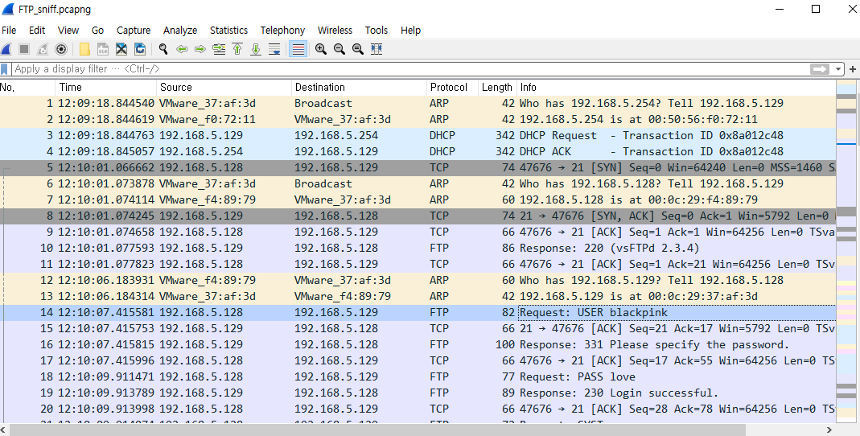The image size is (860, 436).
Task: Select packet 7 ARP 192.168.5.128 is at
Action: click(418, 199)
